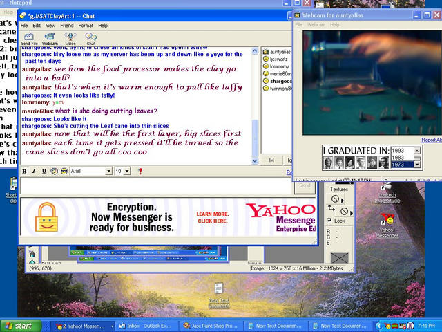This screenshot has height=332, width=442.
Task: Open the font size 10 dropdown
Action: coord(127,171)
